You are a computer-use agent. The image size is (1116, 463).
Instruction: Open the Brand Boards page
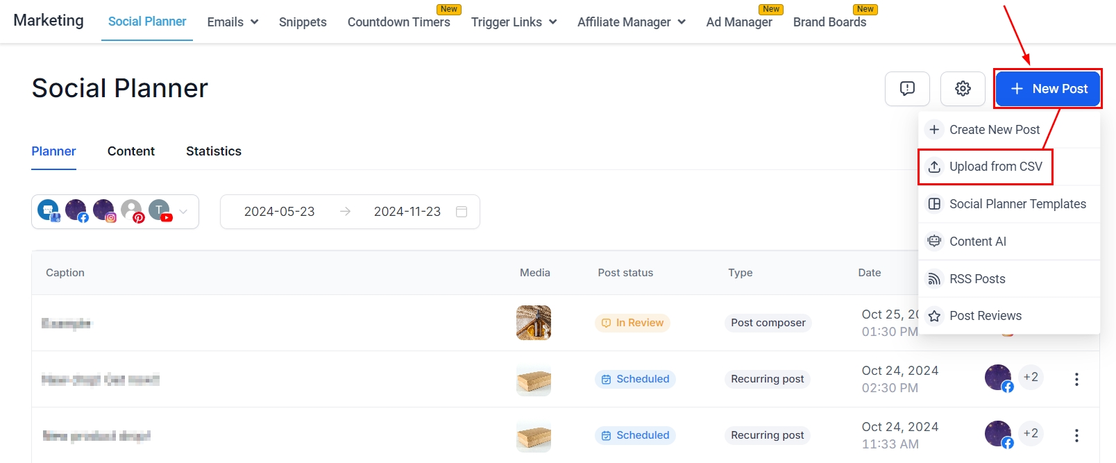[829, 22]
